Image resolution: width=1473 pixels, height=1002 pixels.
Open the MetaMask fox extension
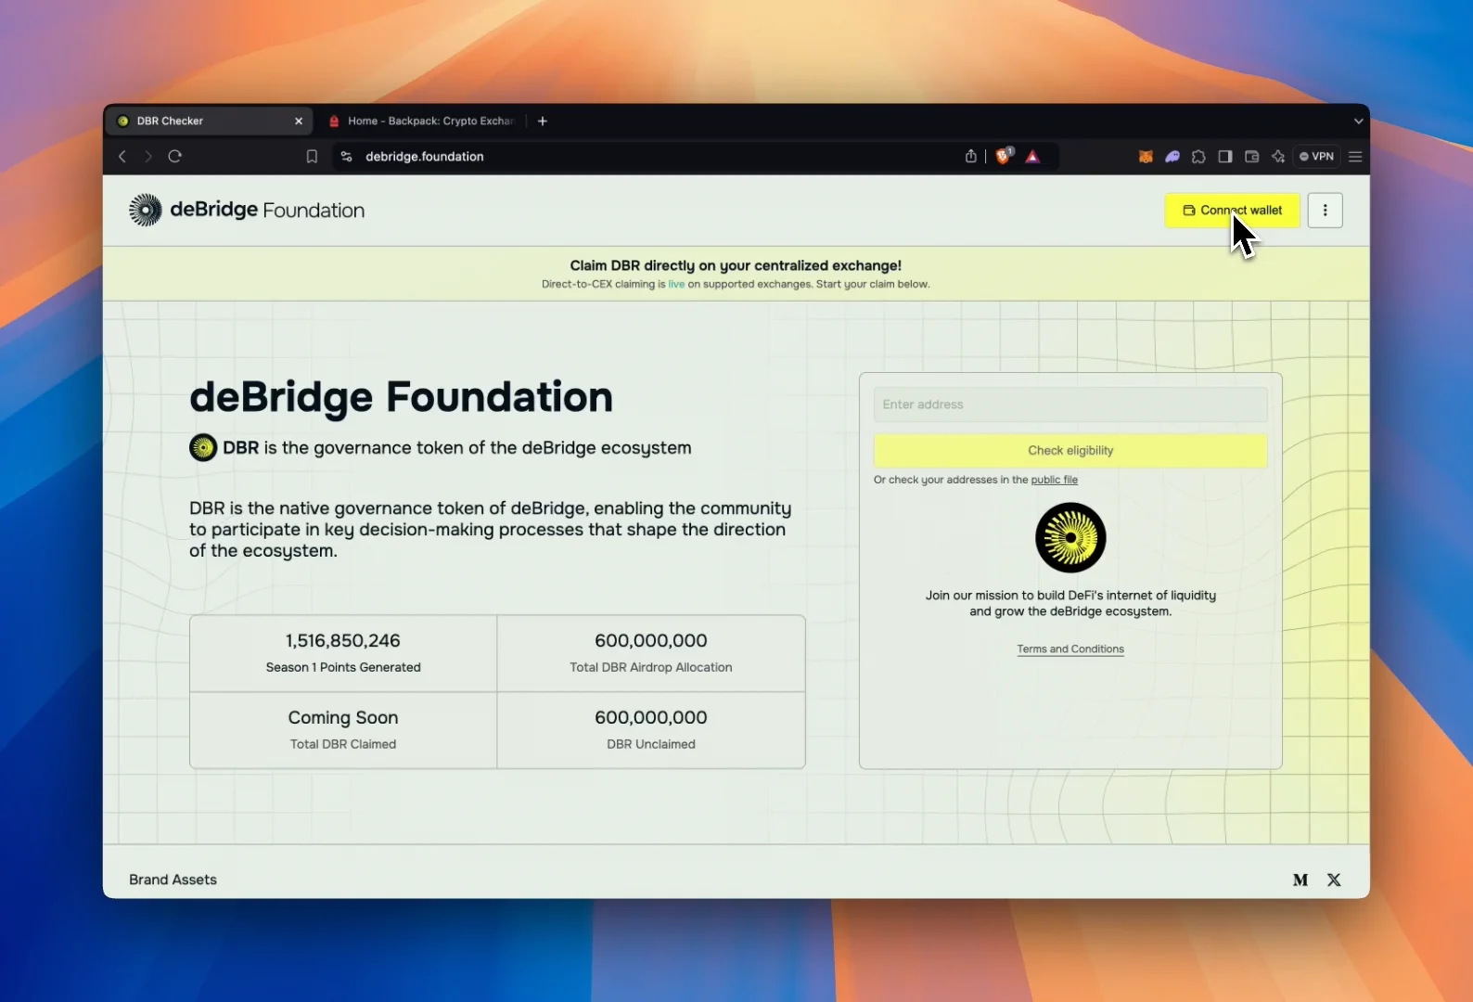[x=1146, y=157]
